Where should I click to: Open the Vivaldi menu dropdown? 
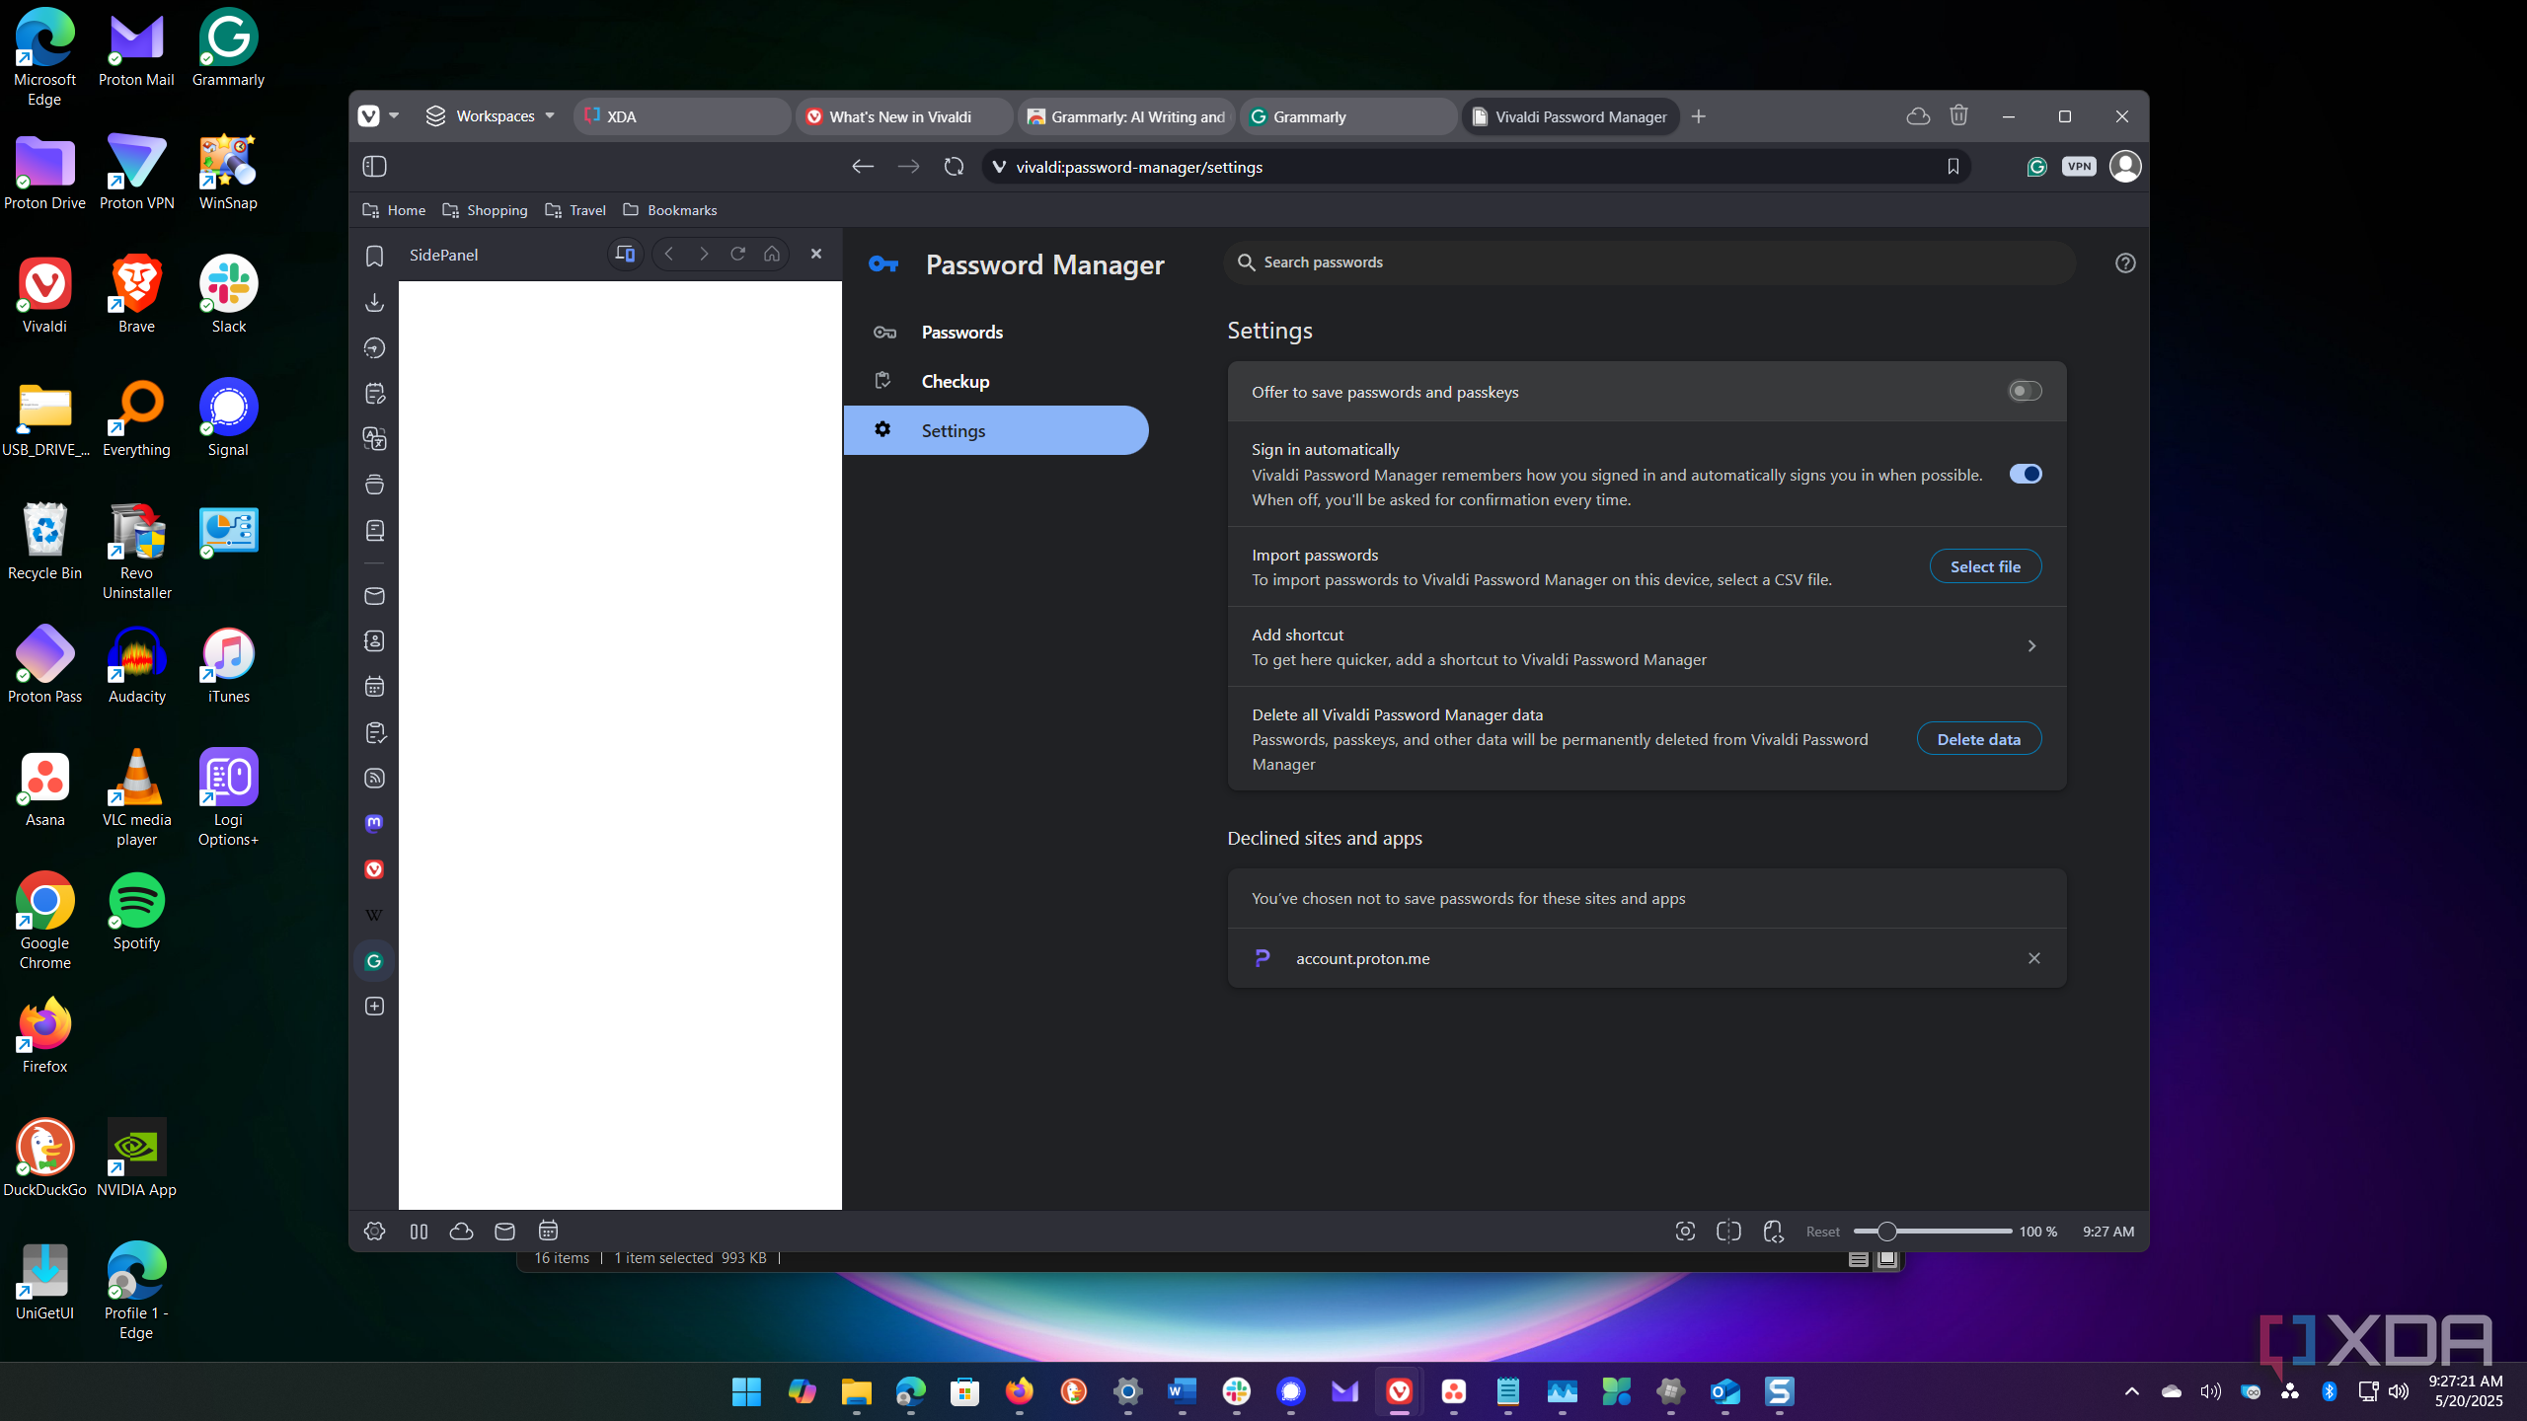pos(378,116)
